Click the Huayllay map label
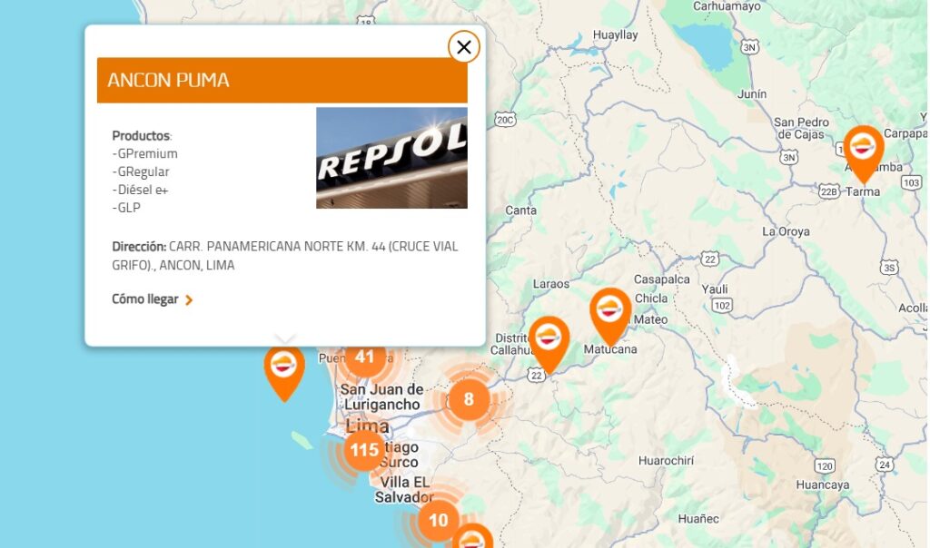This screenshot has width=930, height=548. coord(615,35)
